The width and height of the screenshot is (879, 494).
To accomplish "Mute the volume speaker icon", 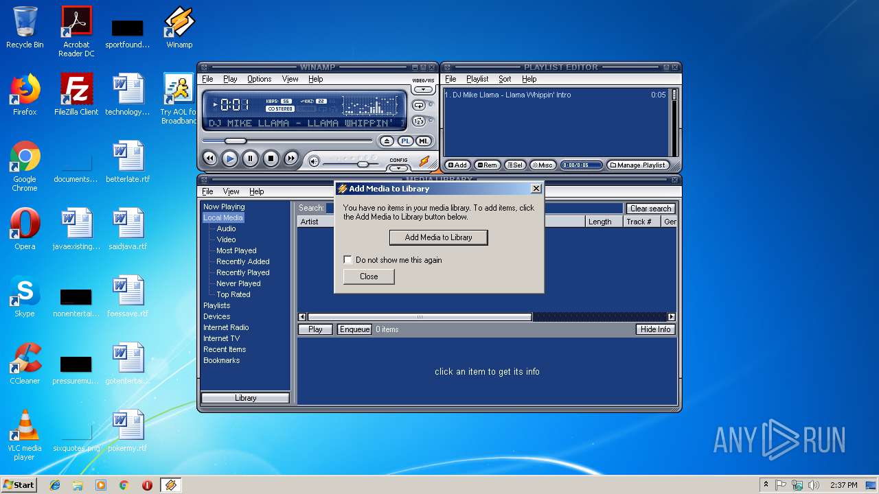I will tap(314, 161).
